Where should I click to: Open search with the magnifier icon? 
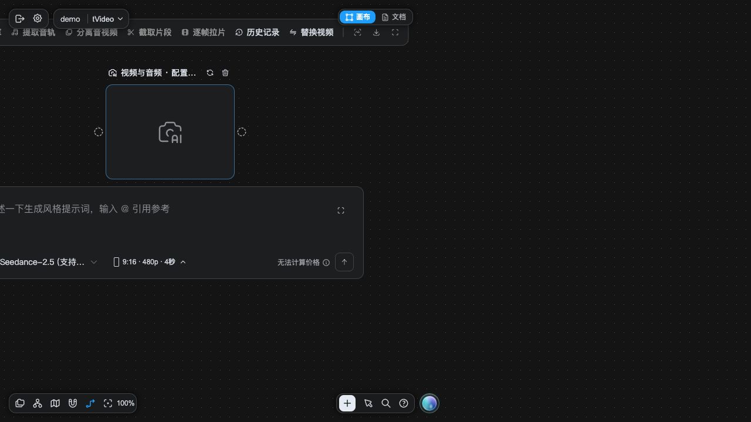point(386,403)
